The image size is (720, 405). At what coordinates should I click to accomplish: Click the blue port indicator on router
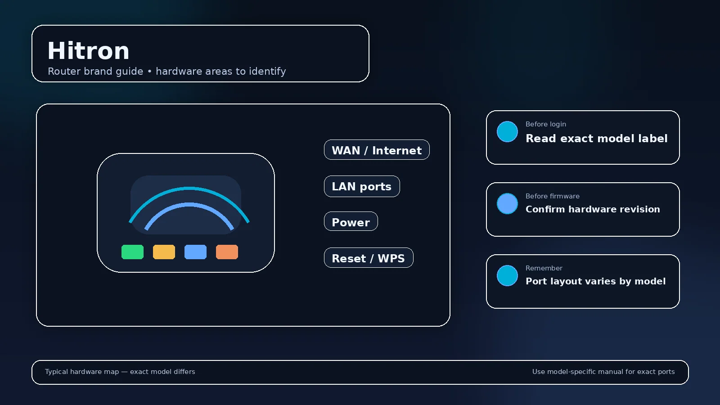point(195,252)
